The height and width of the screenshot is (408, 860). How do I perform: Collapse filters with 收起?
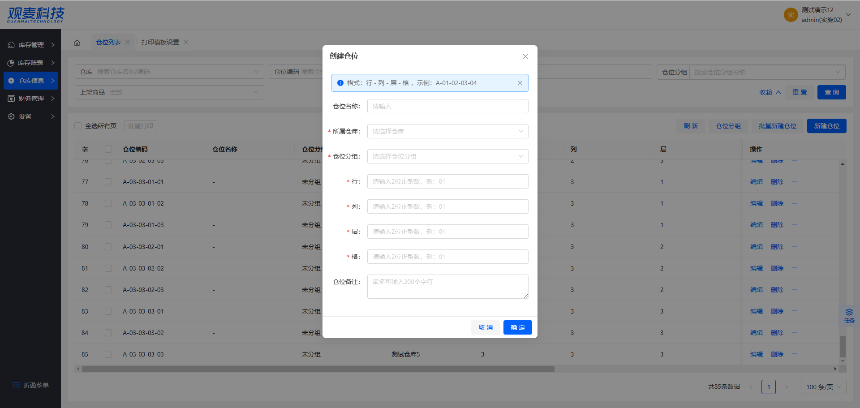point(770,92)
